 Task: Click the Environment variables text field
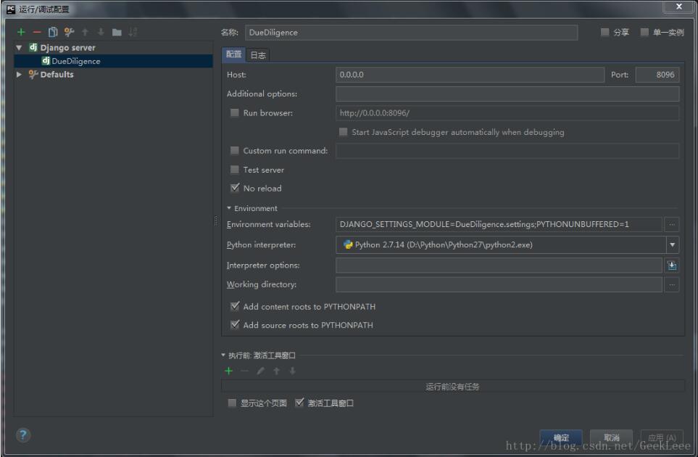[499, 224]
